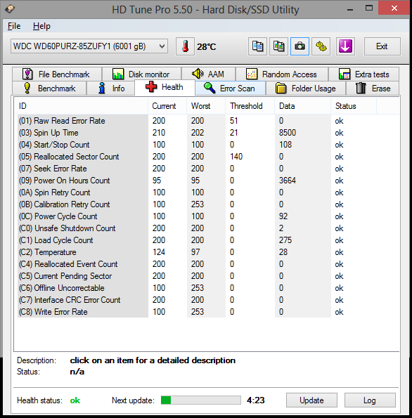Switch to the Disk monitor tab
Viewport: 412px width, 418px height.
tap(142, 74)
